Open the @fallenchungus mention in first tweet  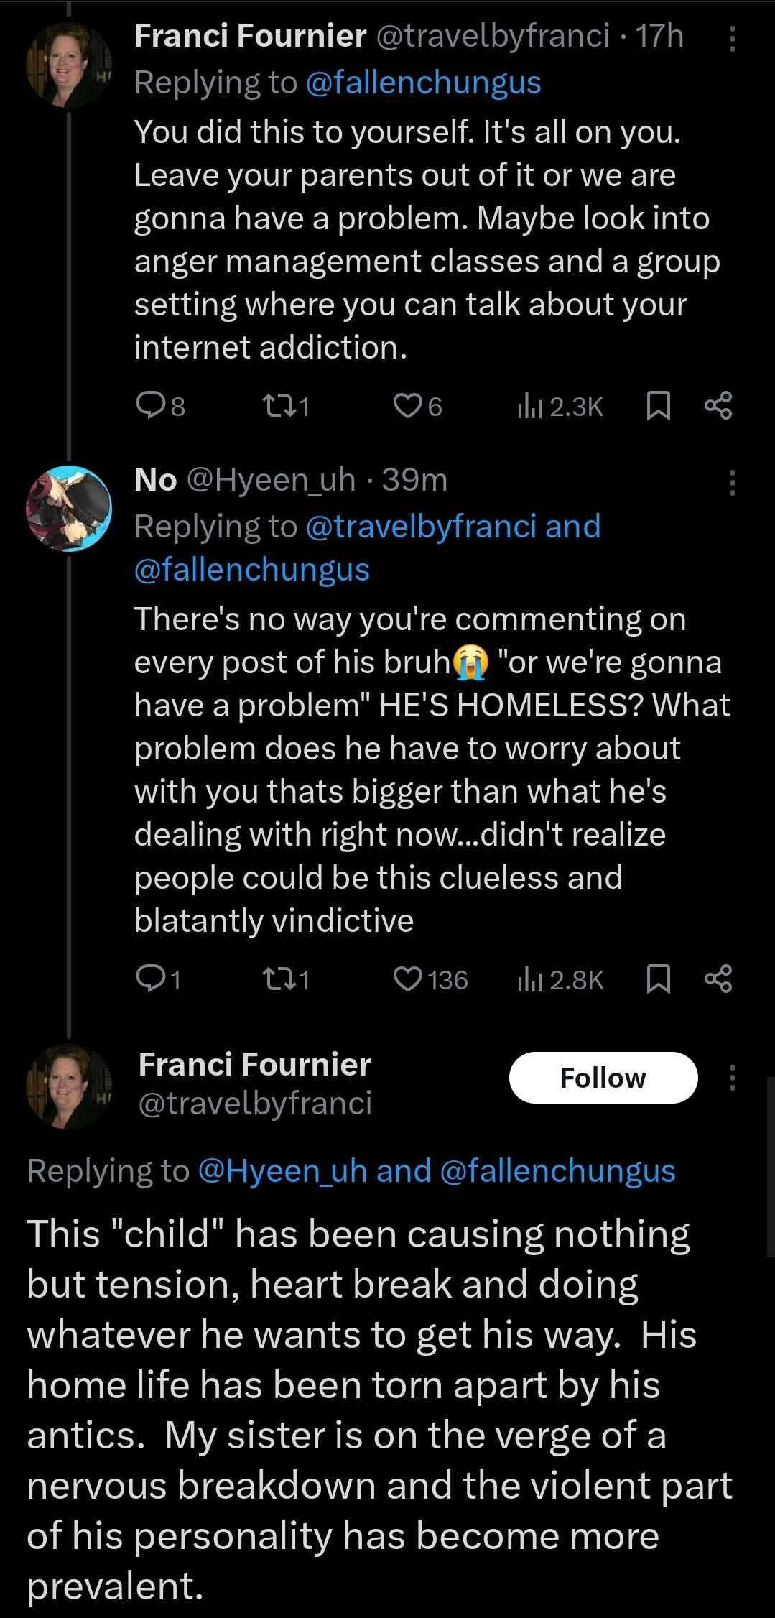(423, 83)
